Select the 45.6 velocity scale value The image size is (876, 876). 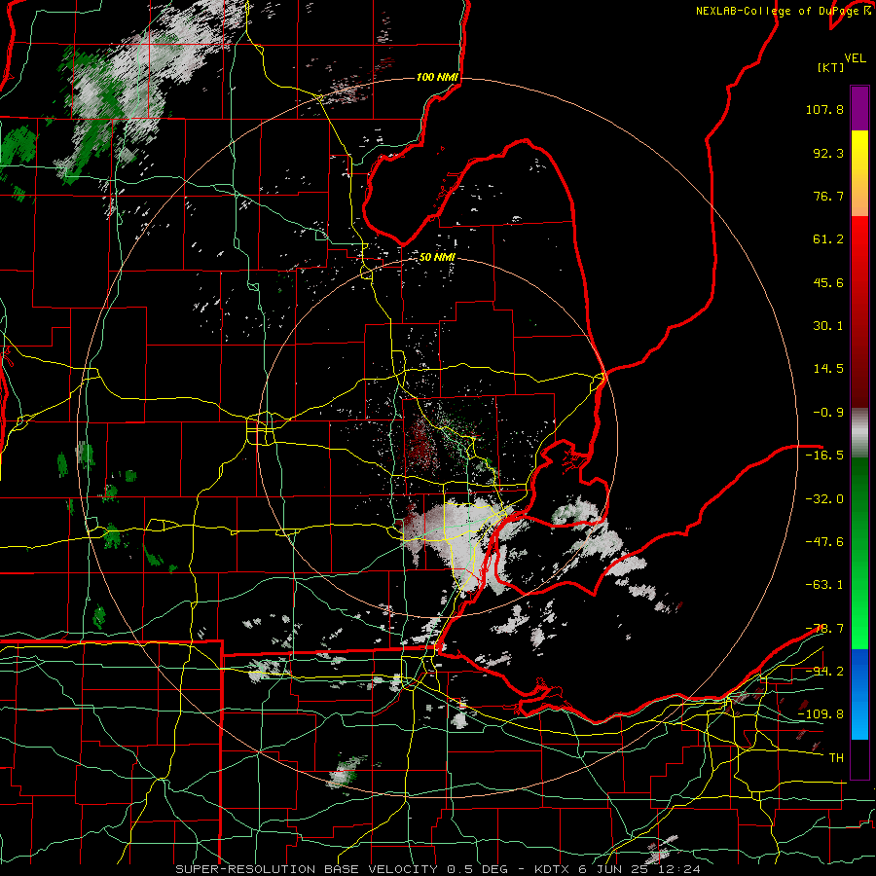click(x=828, y=282)
